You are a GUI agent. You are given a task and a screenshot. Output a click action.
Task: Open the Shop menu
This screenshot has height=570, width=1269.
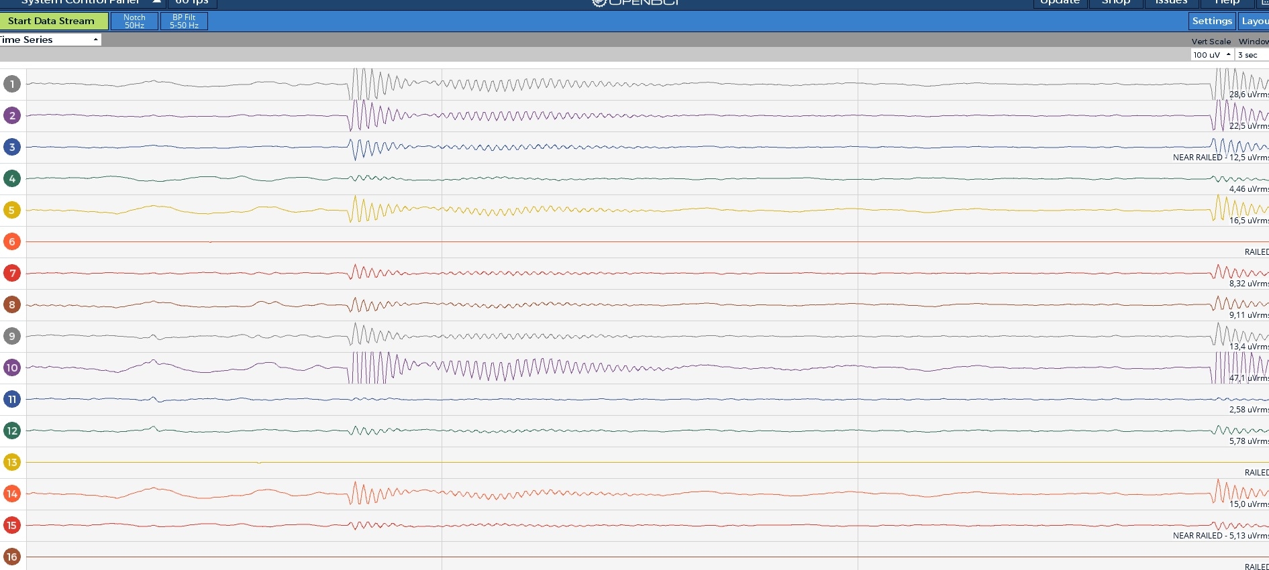(1116, 3)
